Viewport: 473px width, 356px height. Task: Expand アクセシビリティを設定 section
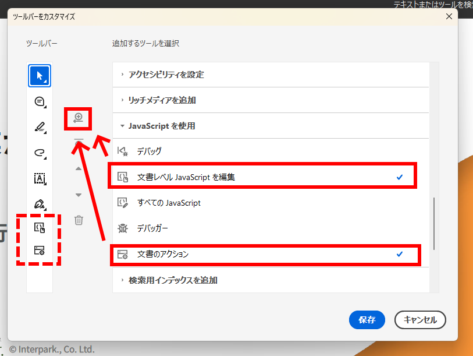(166, 75)
